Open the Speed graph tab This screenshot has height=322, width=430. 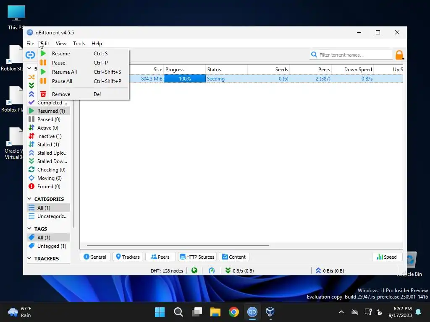point(387,257)
